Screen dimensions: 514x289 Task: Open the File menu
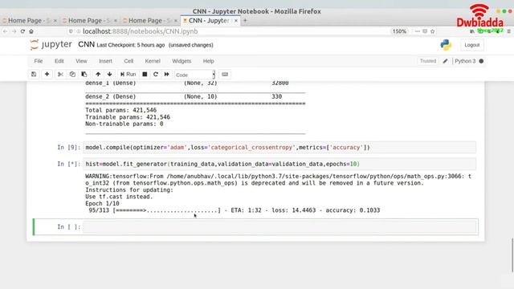tap(39, 61)
